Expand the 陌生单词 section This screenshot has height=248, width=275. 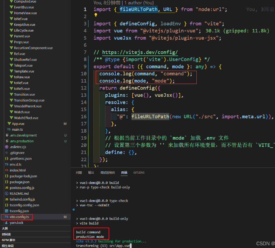8,246
